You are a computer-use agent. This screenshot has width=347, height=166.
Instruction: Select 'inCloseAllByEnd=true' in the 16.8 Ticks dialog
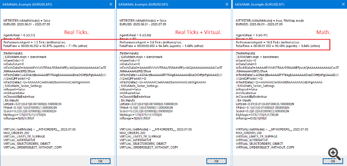[x=251, y=96]
